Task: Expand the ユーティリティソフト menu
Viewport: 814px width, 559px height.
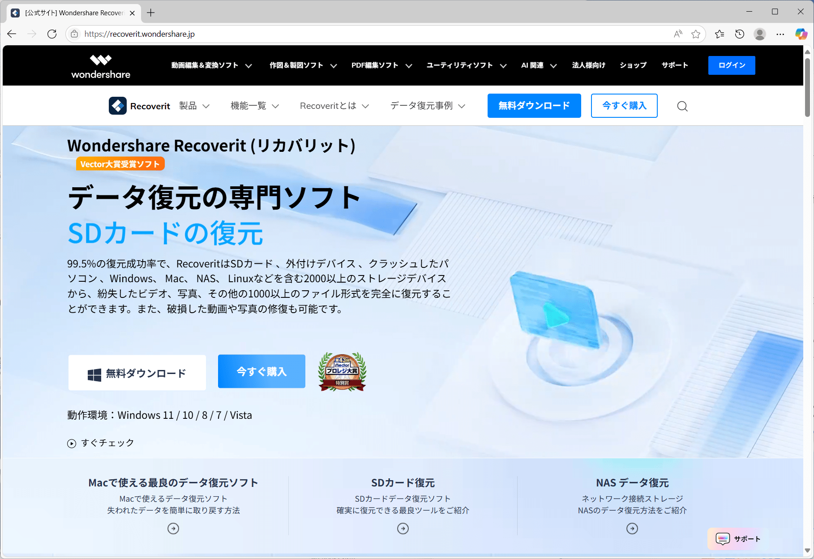Action: click(466, 65)
